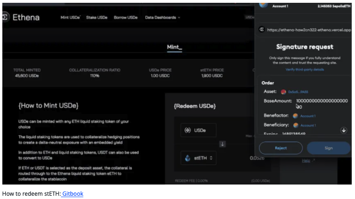Image resolution: width=355 pixels, height=199 pixels.
Task: Click the TOTAL MINTED 45,600 USDe value
Action: pyautogui.click(x=27, y=76)
